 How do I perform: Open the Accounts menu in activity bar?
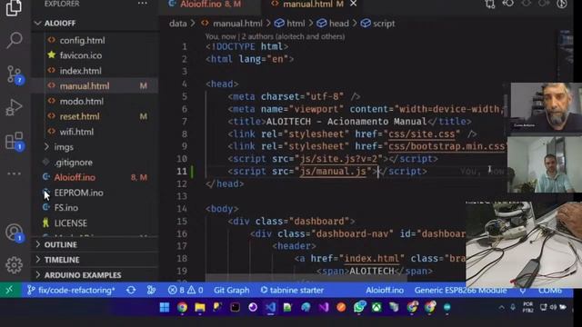pos(15,233)
